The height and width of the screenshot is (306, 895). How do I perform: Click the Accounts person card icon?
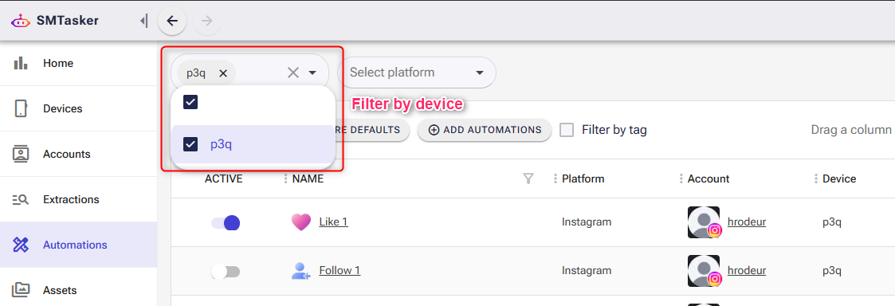pos(21,154)
